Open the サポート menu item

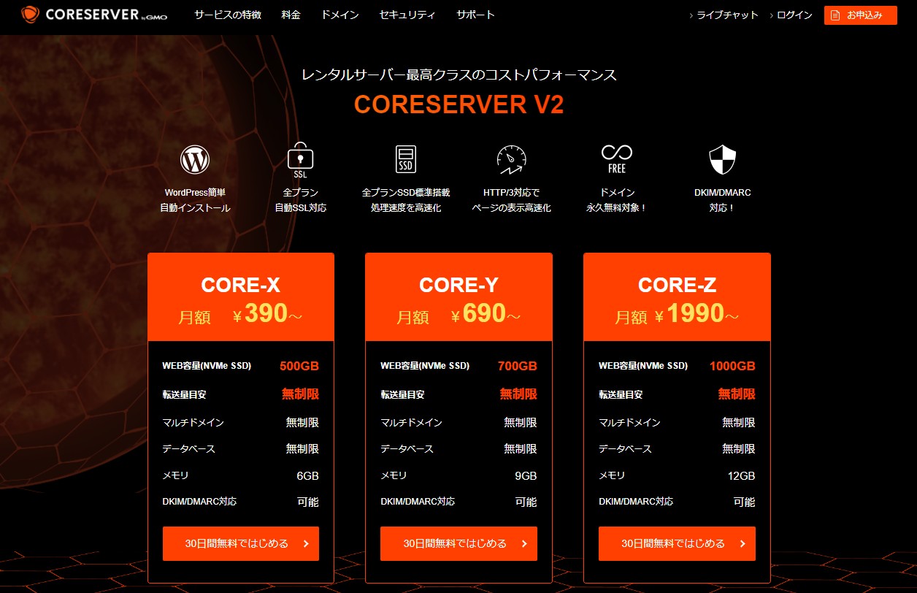coord(475,15)
